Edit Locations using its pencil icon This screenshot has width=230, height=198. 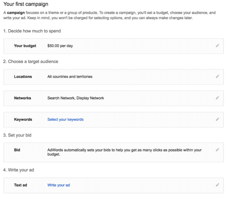point(217,76)
